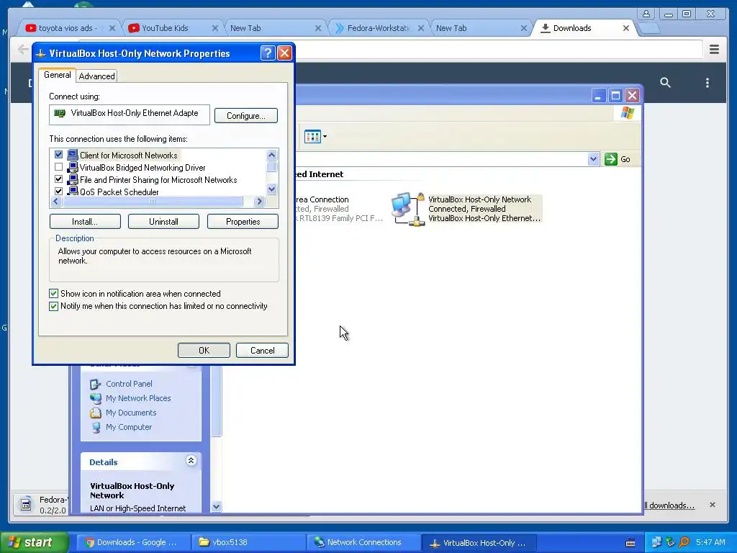Select the Client for Microsoft Networks icon
The height and width of the screenshot is (553, 737).
click(x=73, y=155)
